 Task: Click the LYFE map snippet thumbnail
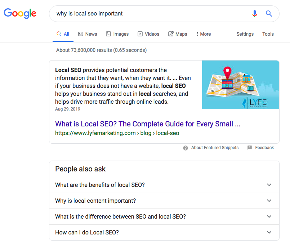point(240,85)
